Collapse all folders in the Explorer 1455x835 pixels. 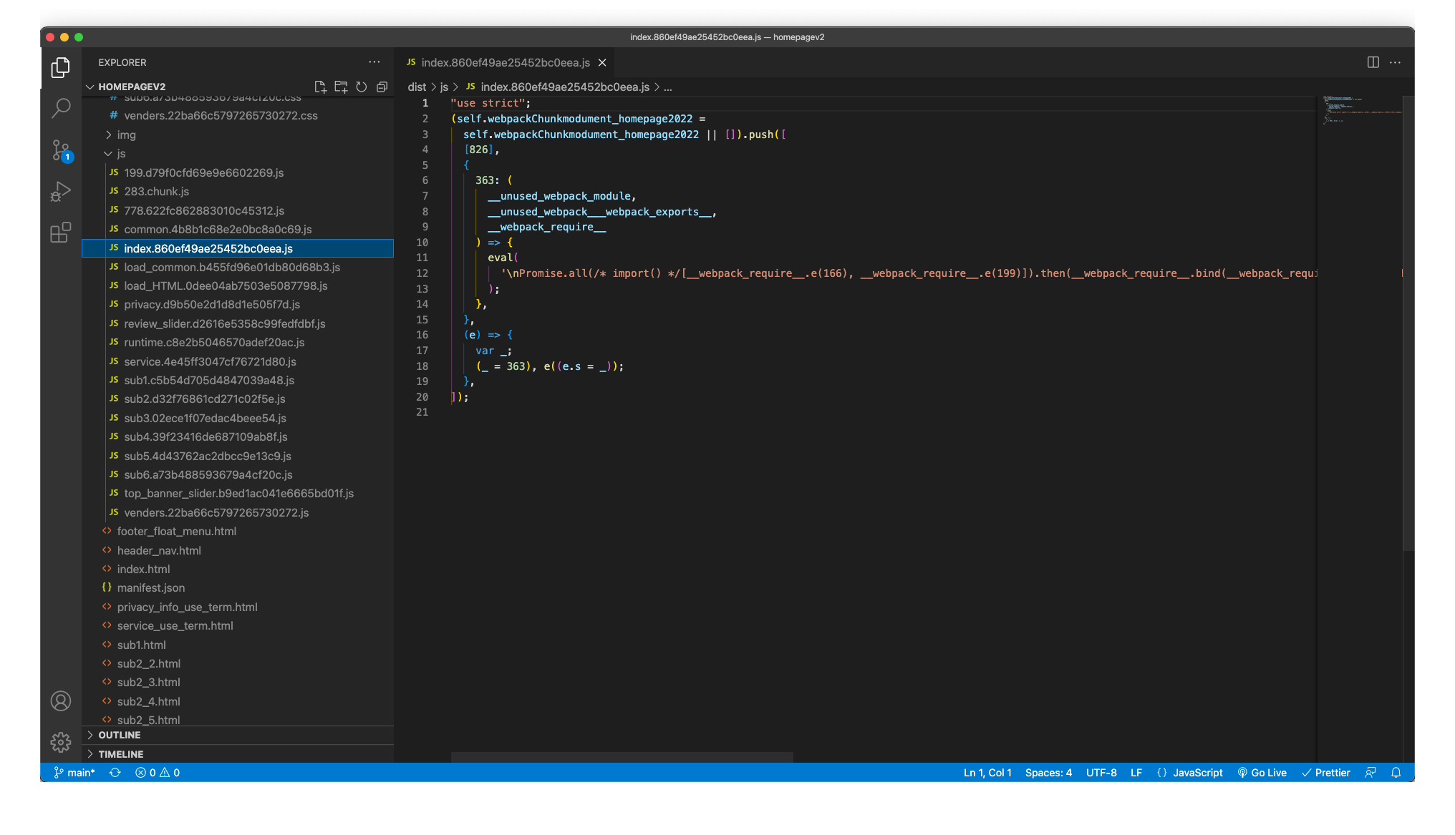click(382, 87)
